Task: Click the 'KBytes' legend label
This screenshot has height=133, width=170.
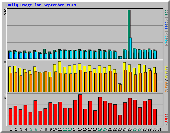Action: point(166,119)
